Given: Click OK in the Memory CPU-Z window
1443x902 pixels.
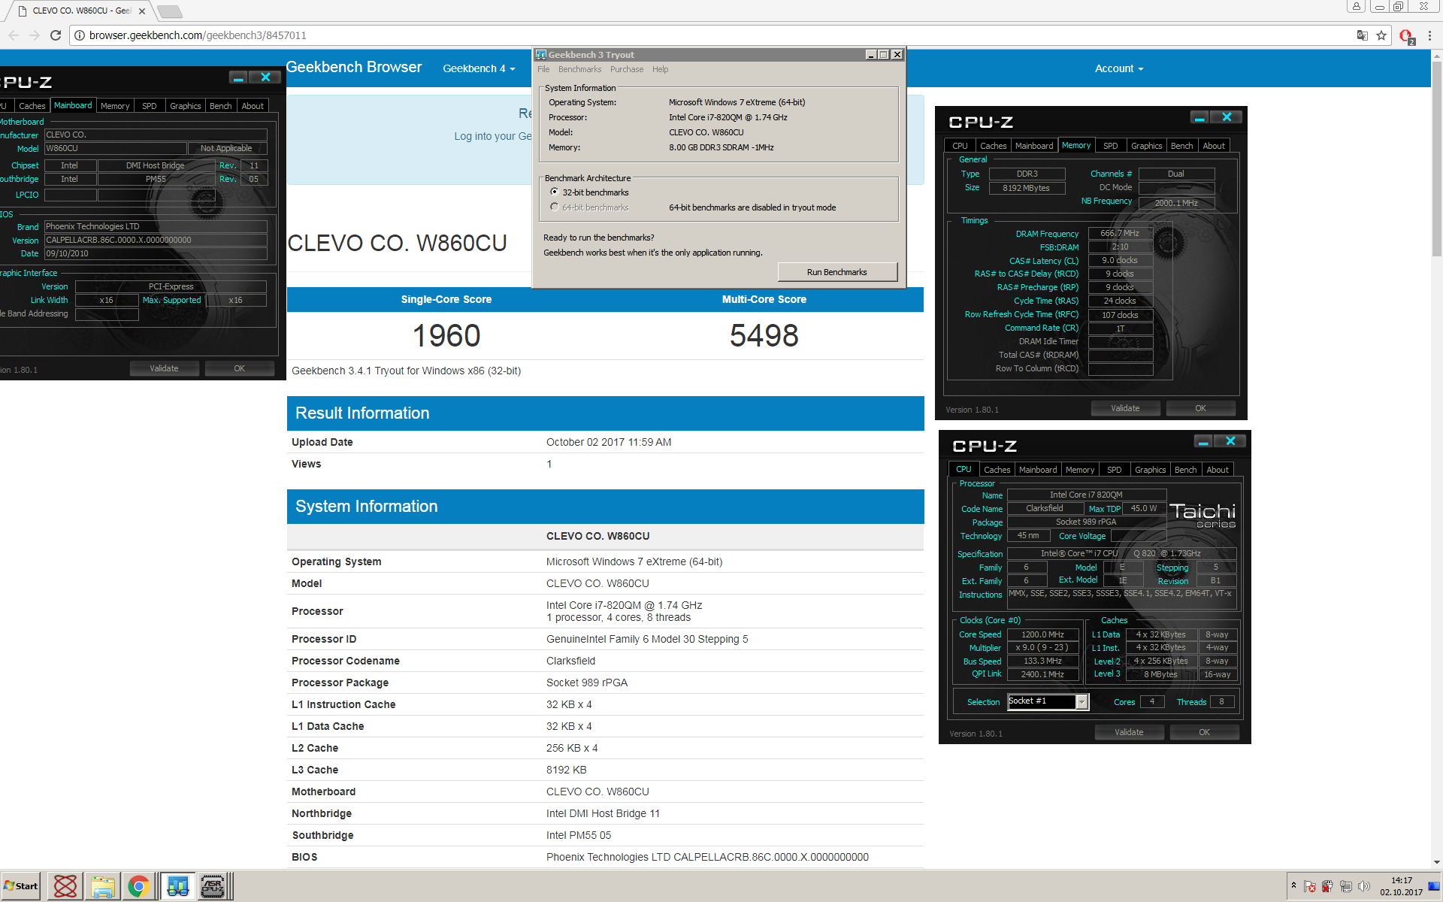Looking at the screenshot, I should pos(1200,408).
